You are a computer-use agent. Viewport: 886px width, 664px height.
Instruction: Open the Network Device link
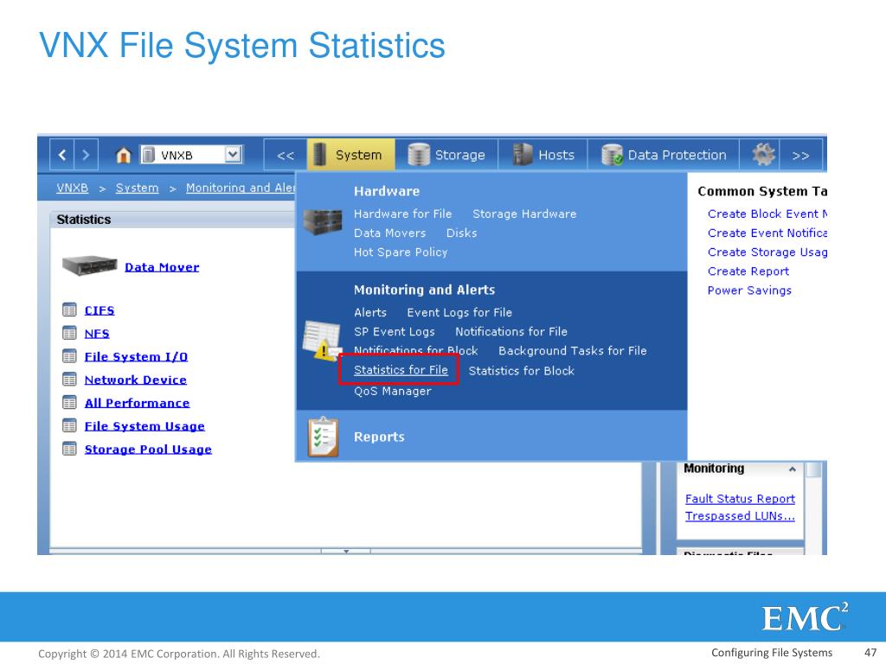(136, 380)
